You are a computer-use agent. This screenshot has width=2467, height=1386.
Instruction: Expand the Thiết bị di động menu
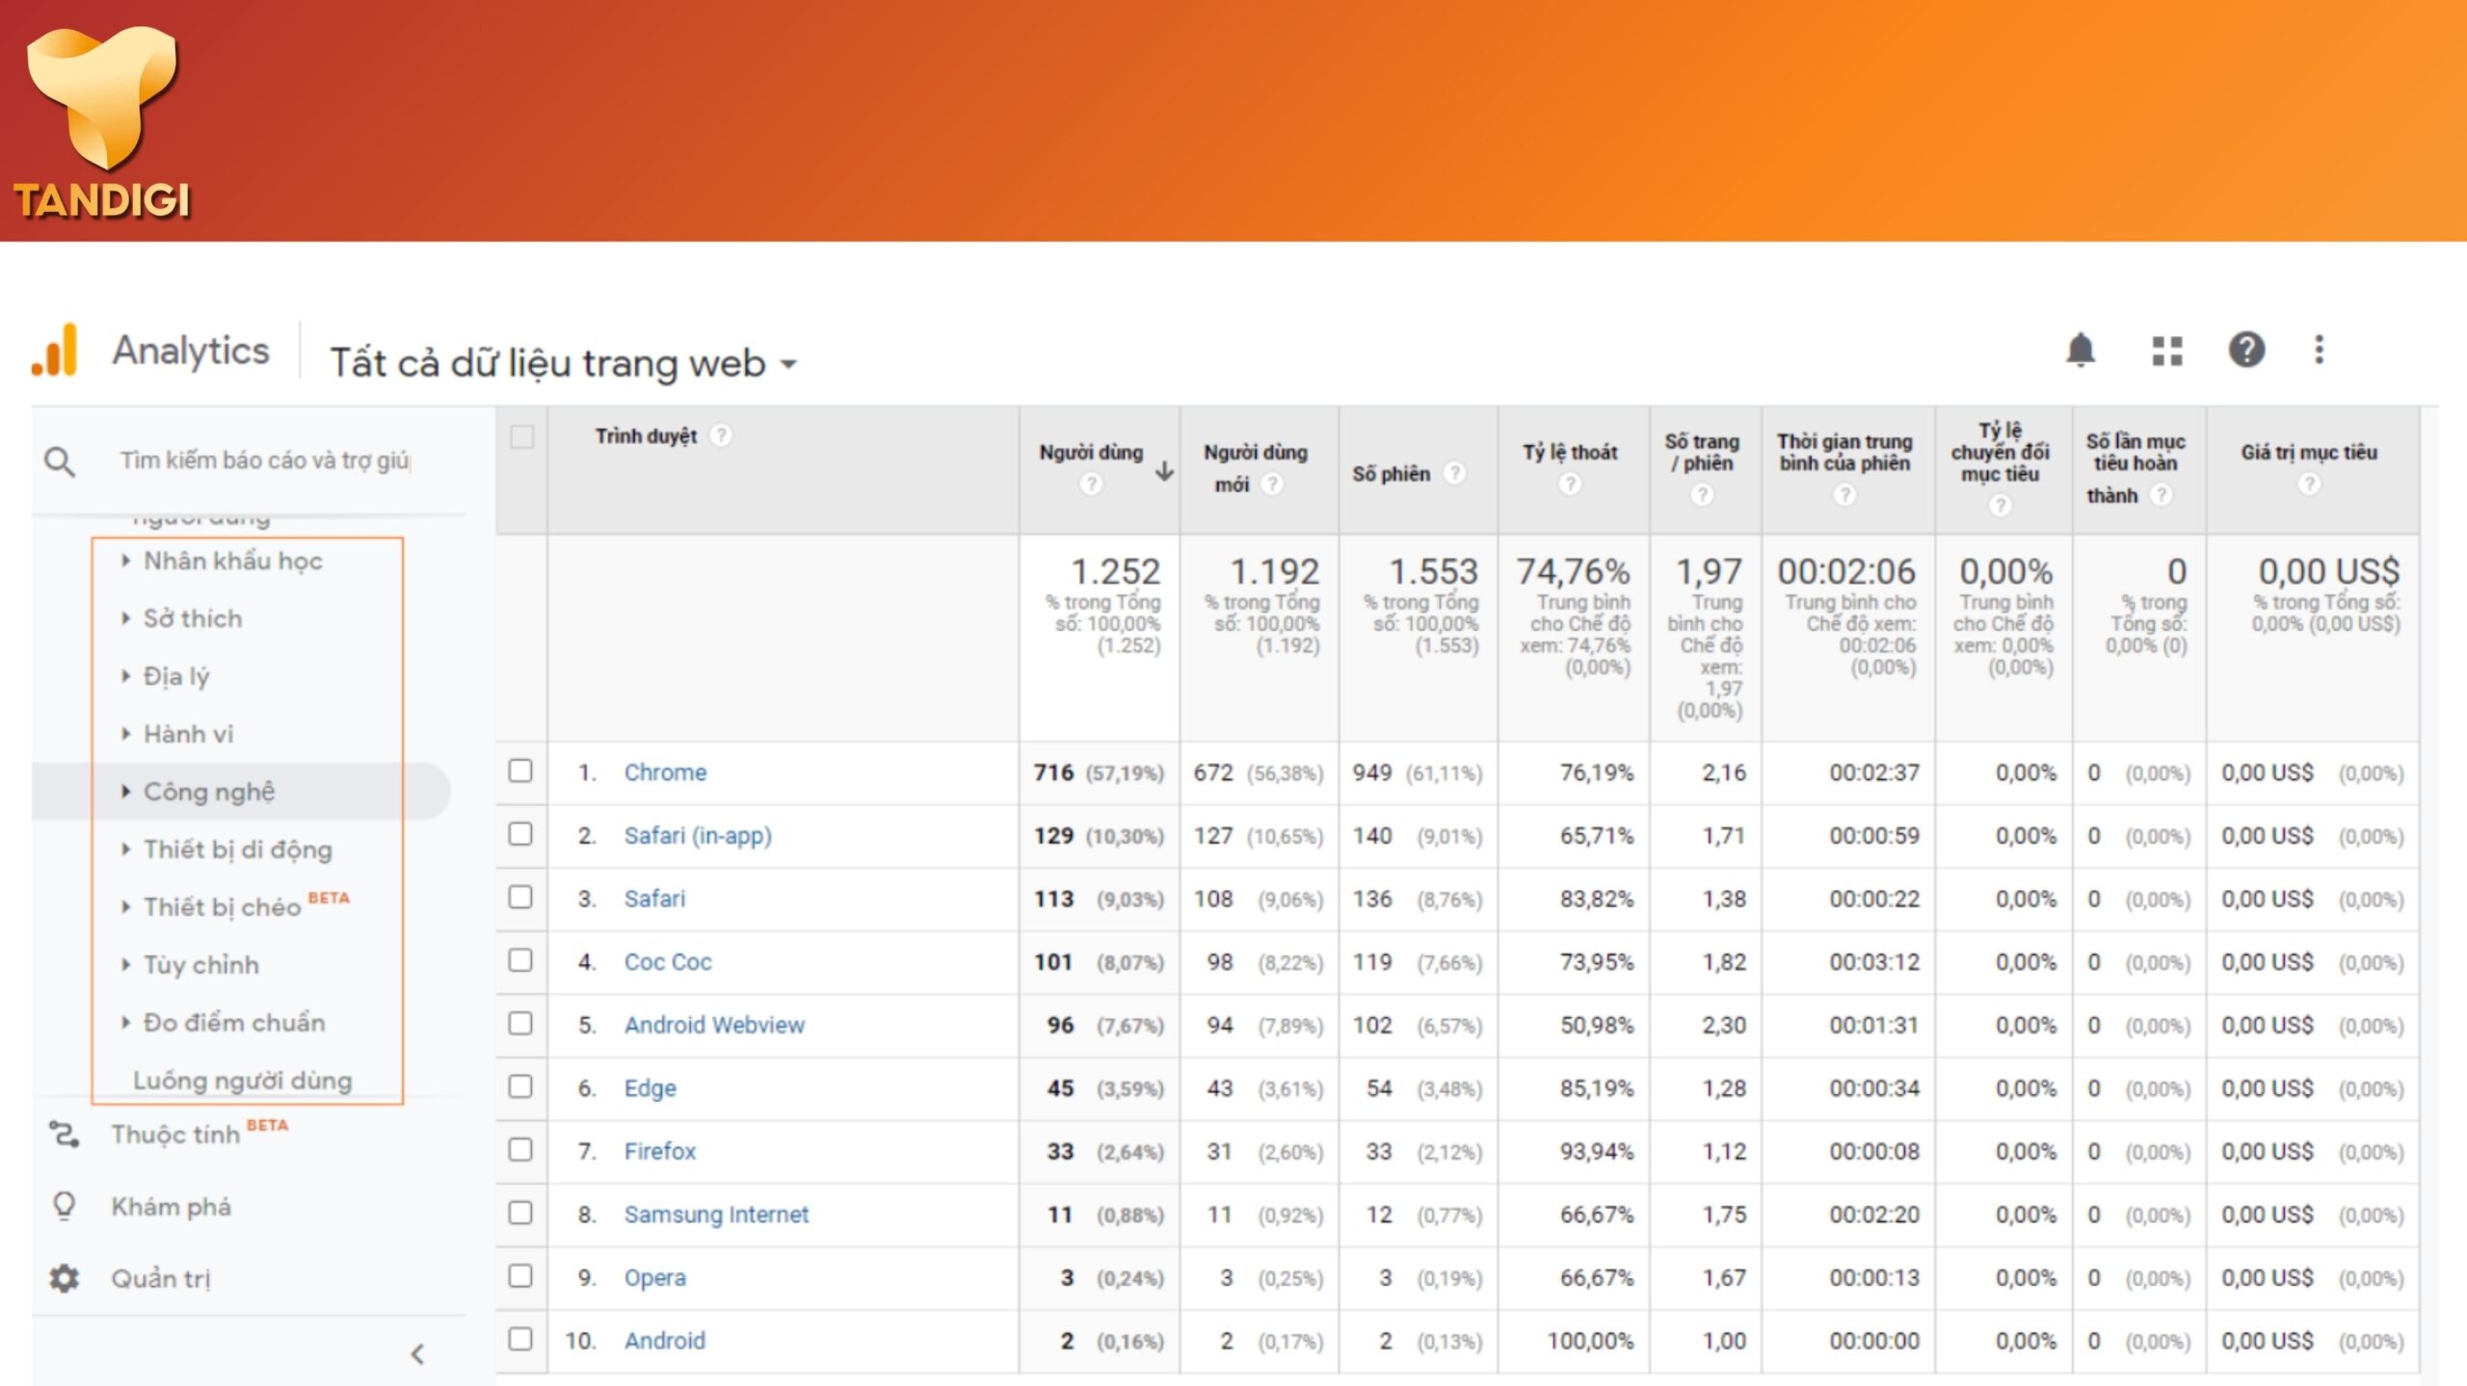pyautogui.click(x=227, y=850)
